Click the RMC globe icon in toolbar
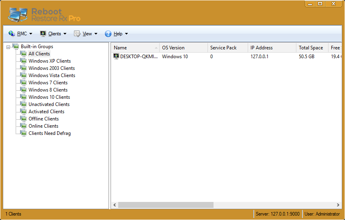This screenshot has width=345, height=220. pyautogui.click(x=12, y=34)
